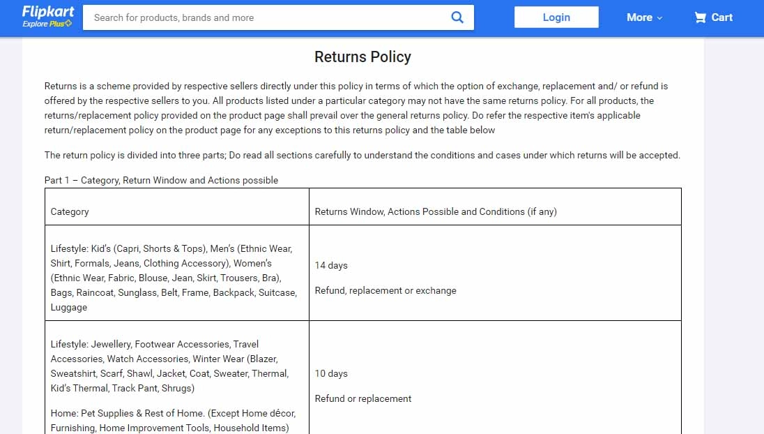Click the 10 days table cell
The height and width of the screenshot is (434, 764).
click(x=331, y=373)
